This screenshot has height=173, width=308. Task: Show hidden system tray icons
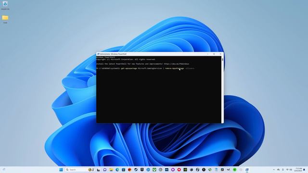coord(274,170)
